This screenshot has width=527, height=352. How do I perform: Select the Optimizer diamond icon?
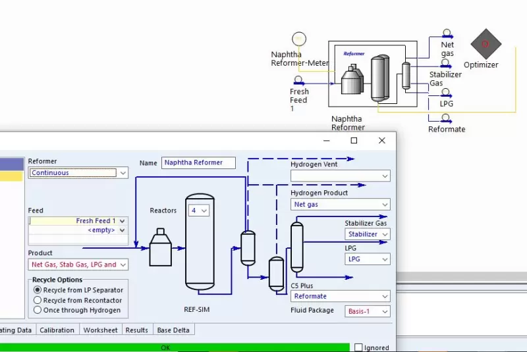pyautogui.click(x=485, y=44)
